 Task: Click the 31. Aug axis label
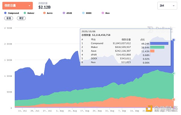(x=110, y=111)
